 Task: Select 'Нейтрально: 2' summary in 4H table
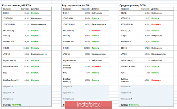click(69, 99)
